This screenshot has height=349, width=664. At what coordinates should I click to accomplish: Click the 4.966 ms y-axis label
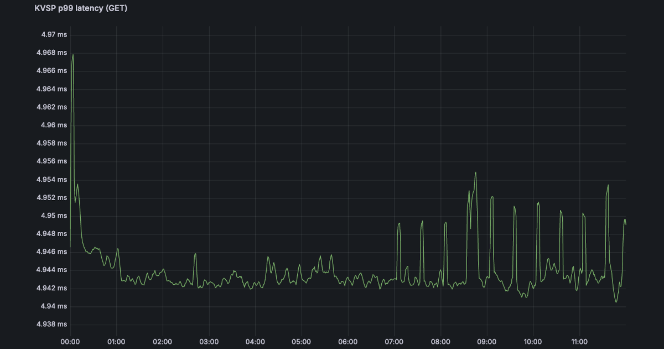pos(52,71)
